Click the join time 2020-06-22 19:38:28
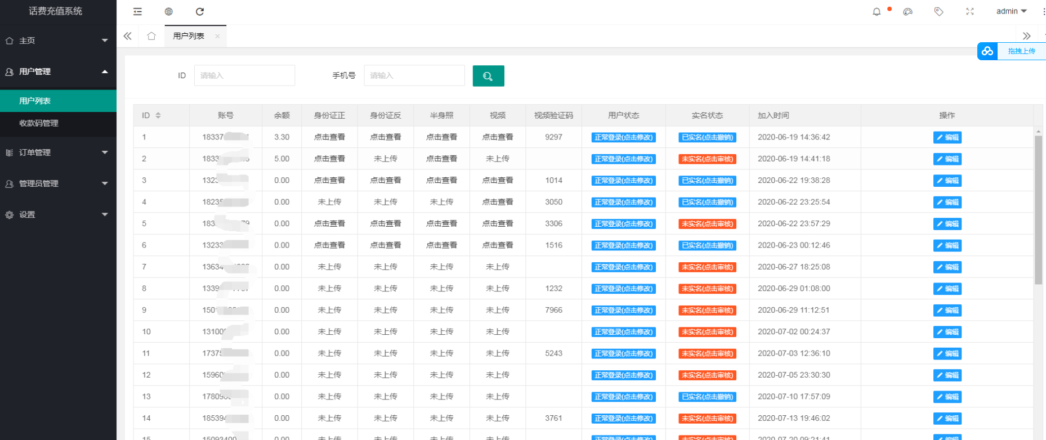1046x440 pixels. pyautogui.click(x=794, y=180)
